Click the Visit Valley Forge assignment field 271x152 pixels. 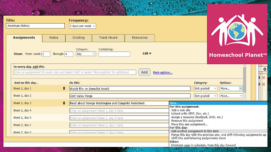coord(130,96)
